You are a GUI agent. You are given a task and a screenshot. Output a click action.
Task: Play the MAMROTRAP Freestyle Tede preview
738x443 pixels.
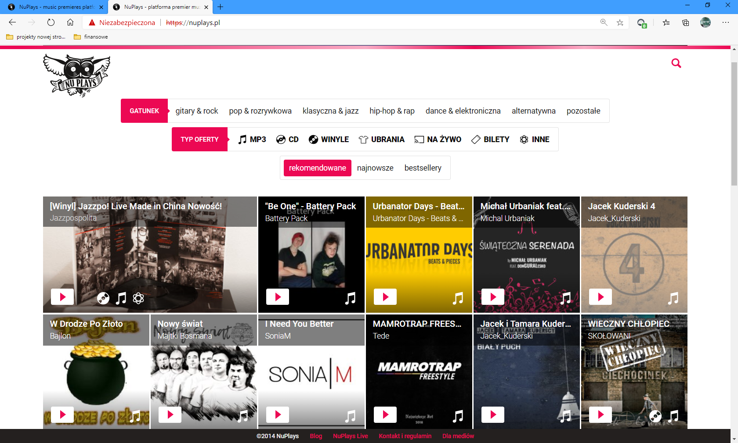pyautogui.click(x=385, y=414)
